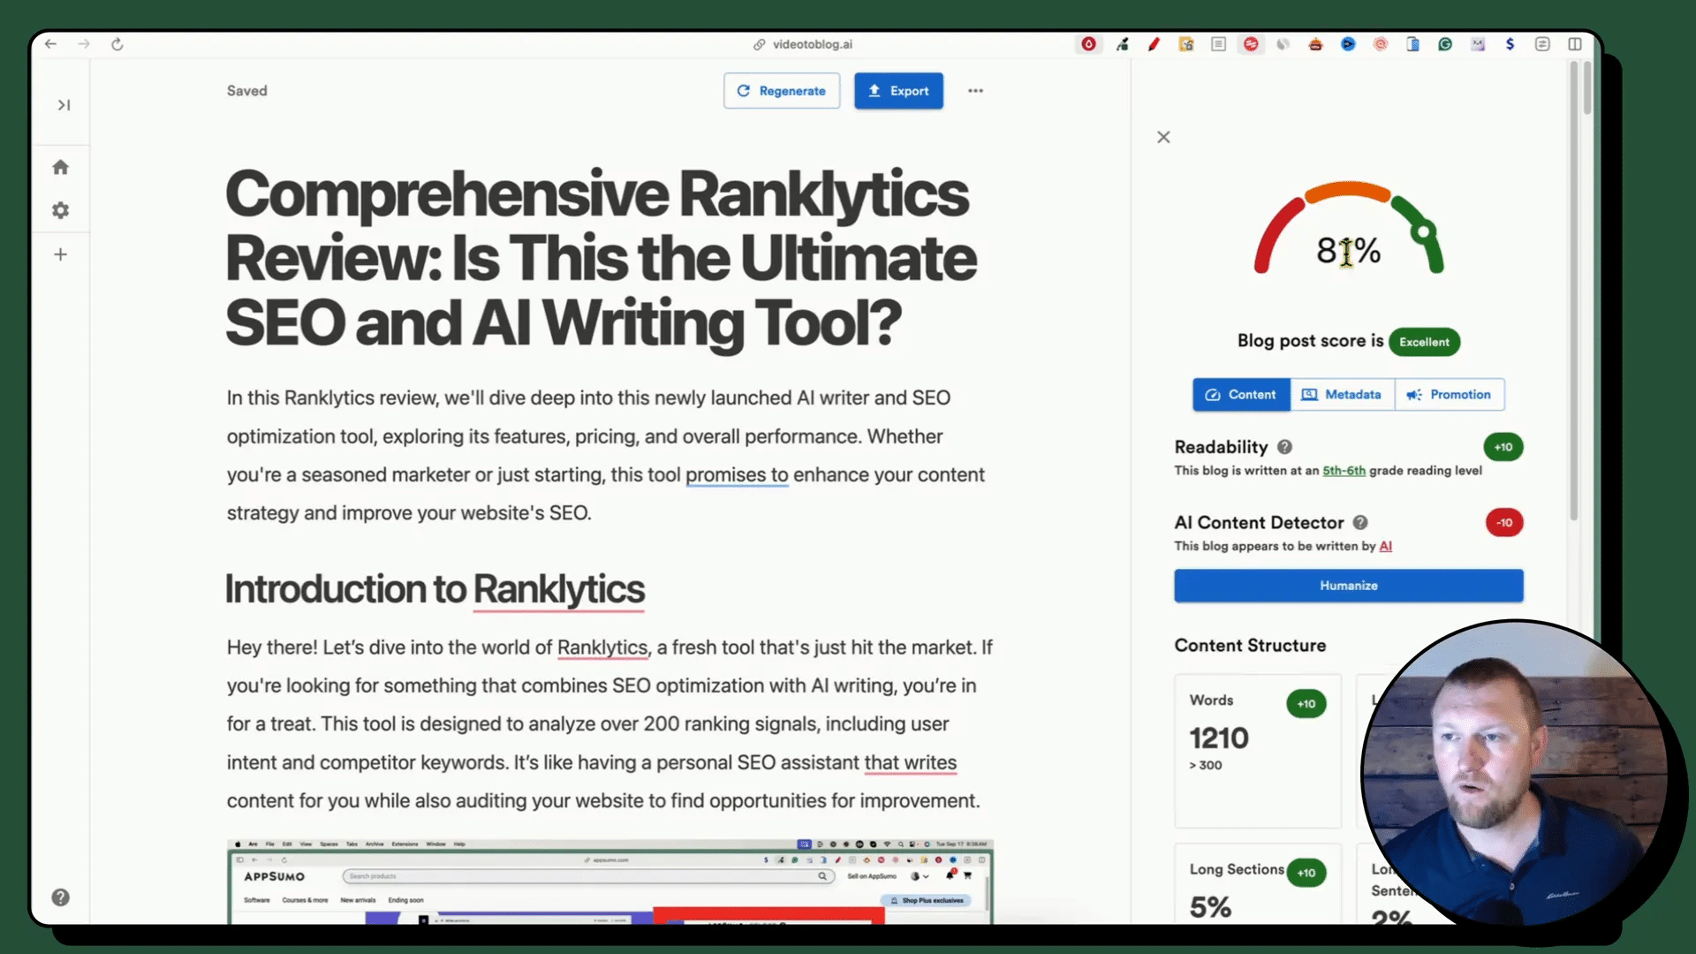Click the blue dollar sign extension
1696x954 pixels.
[x=1510, y=44]
